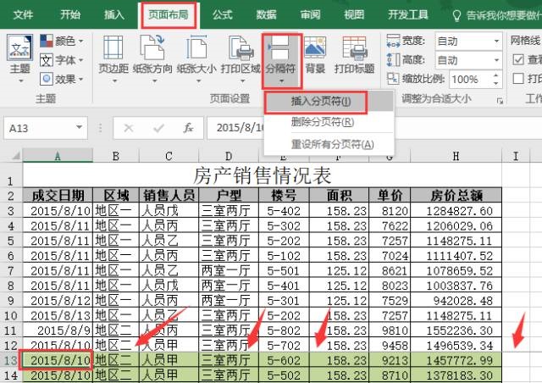The image size is (542, 383).
Task: Click the 页边距 margins icon
Action: tap(113, 47)
